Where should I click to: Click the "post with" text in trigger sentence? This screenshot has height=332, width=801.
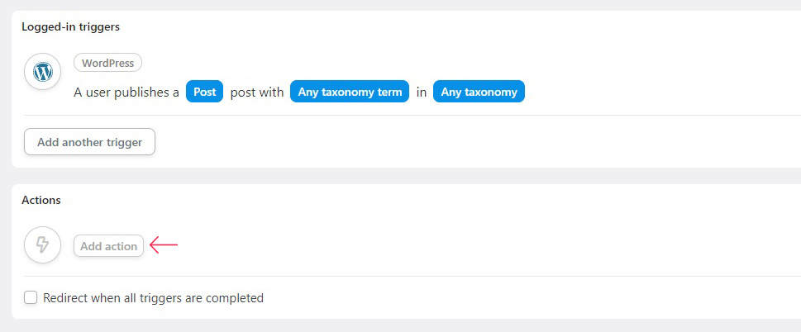[257, 92]
